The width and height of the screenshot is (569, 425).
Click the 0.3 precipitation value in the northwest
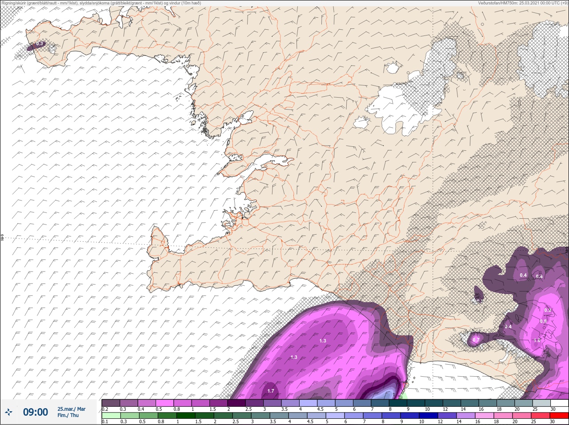(x=40, y=44)
